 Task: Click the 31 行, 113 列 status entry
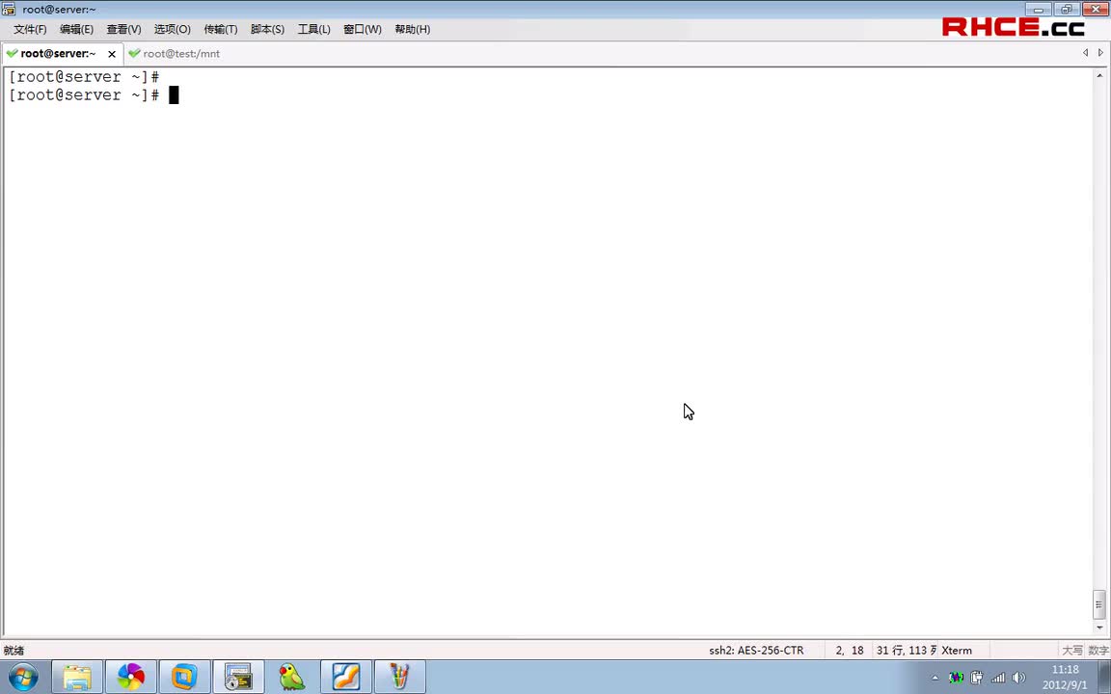tap(907, 650)
